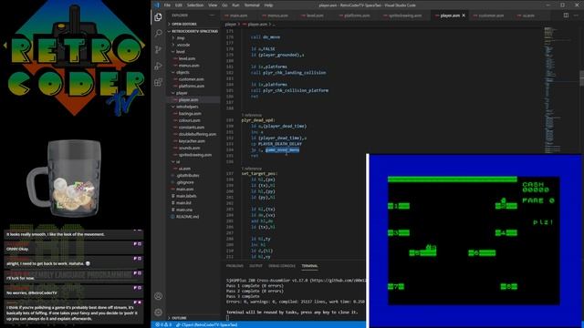Switch to the platforms.asm editor tab
The image size is (584, 328).
click(357, 15)
